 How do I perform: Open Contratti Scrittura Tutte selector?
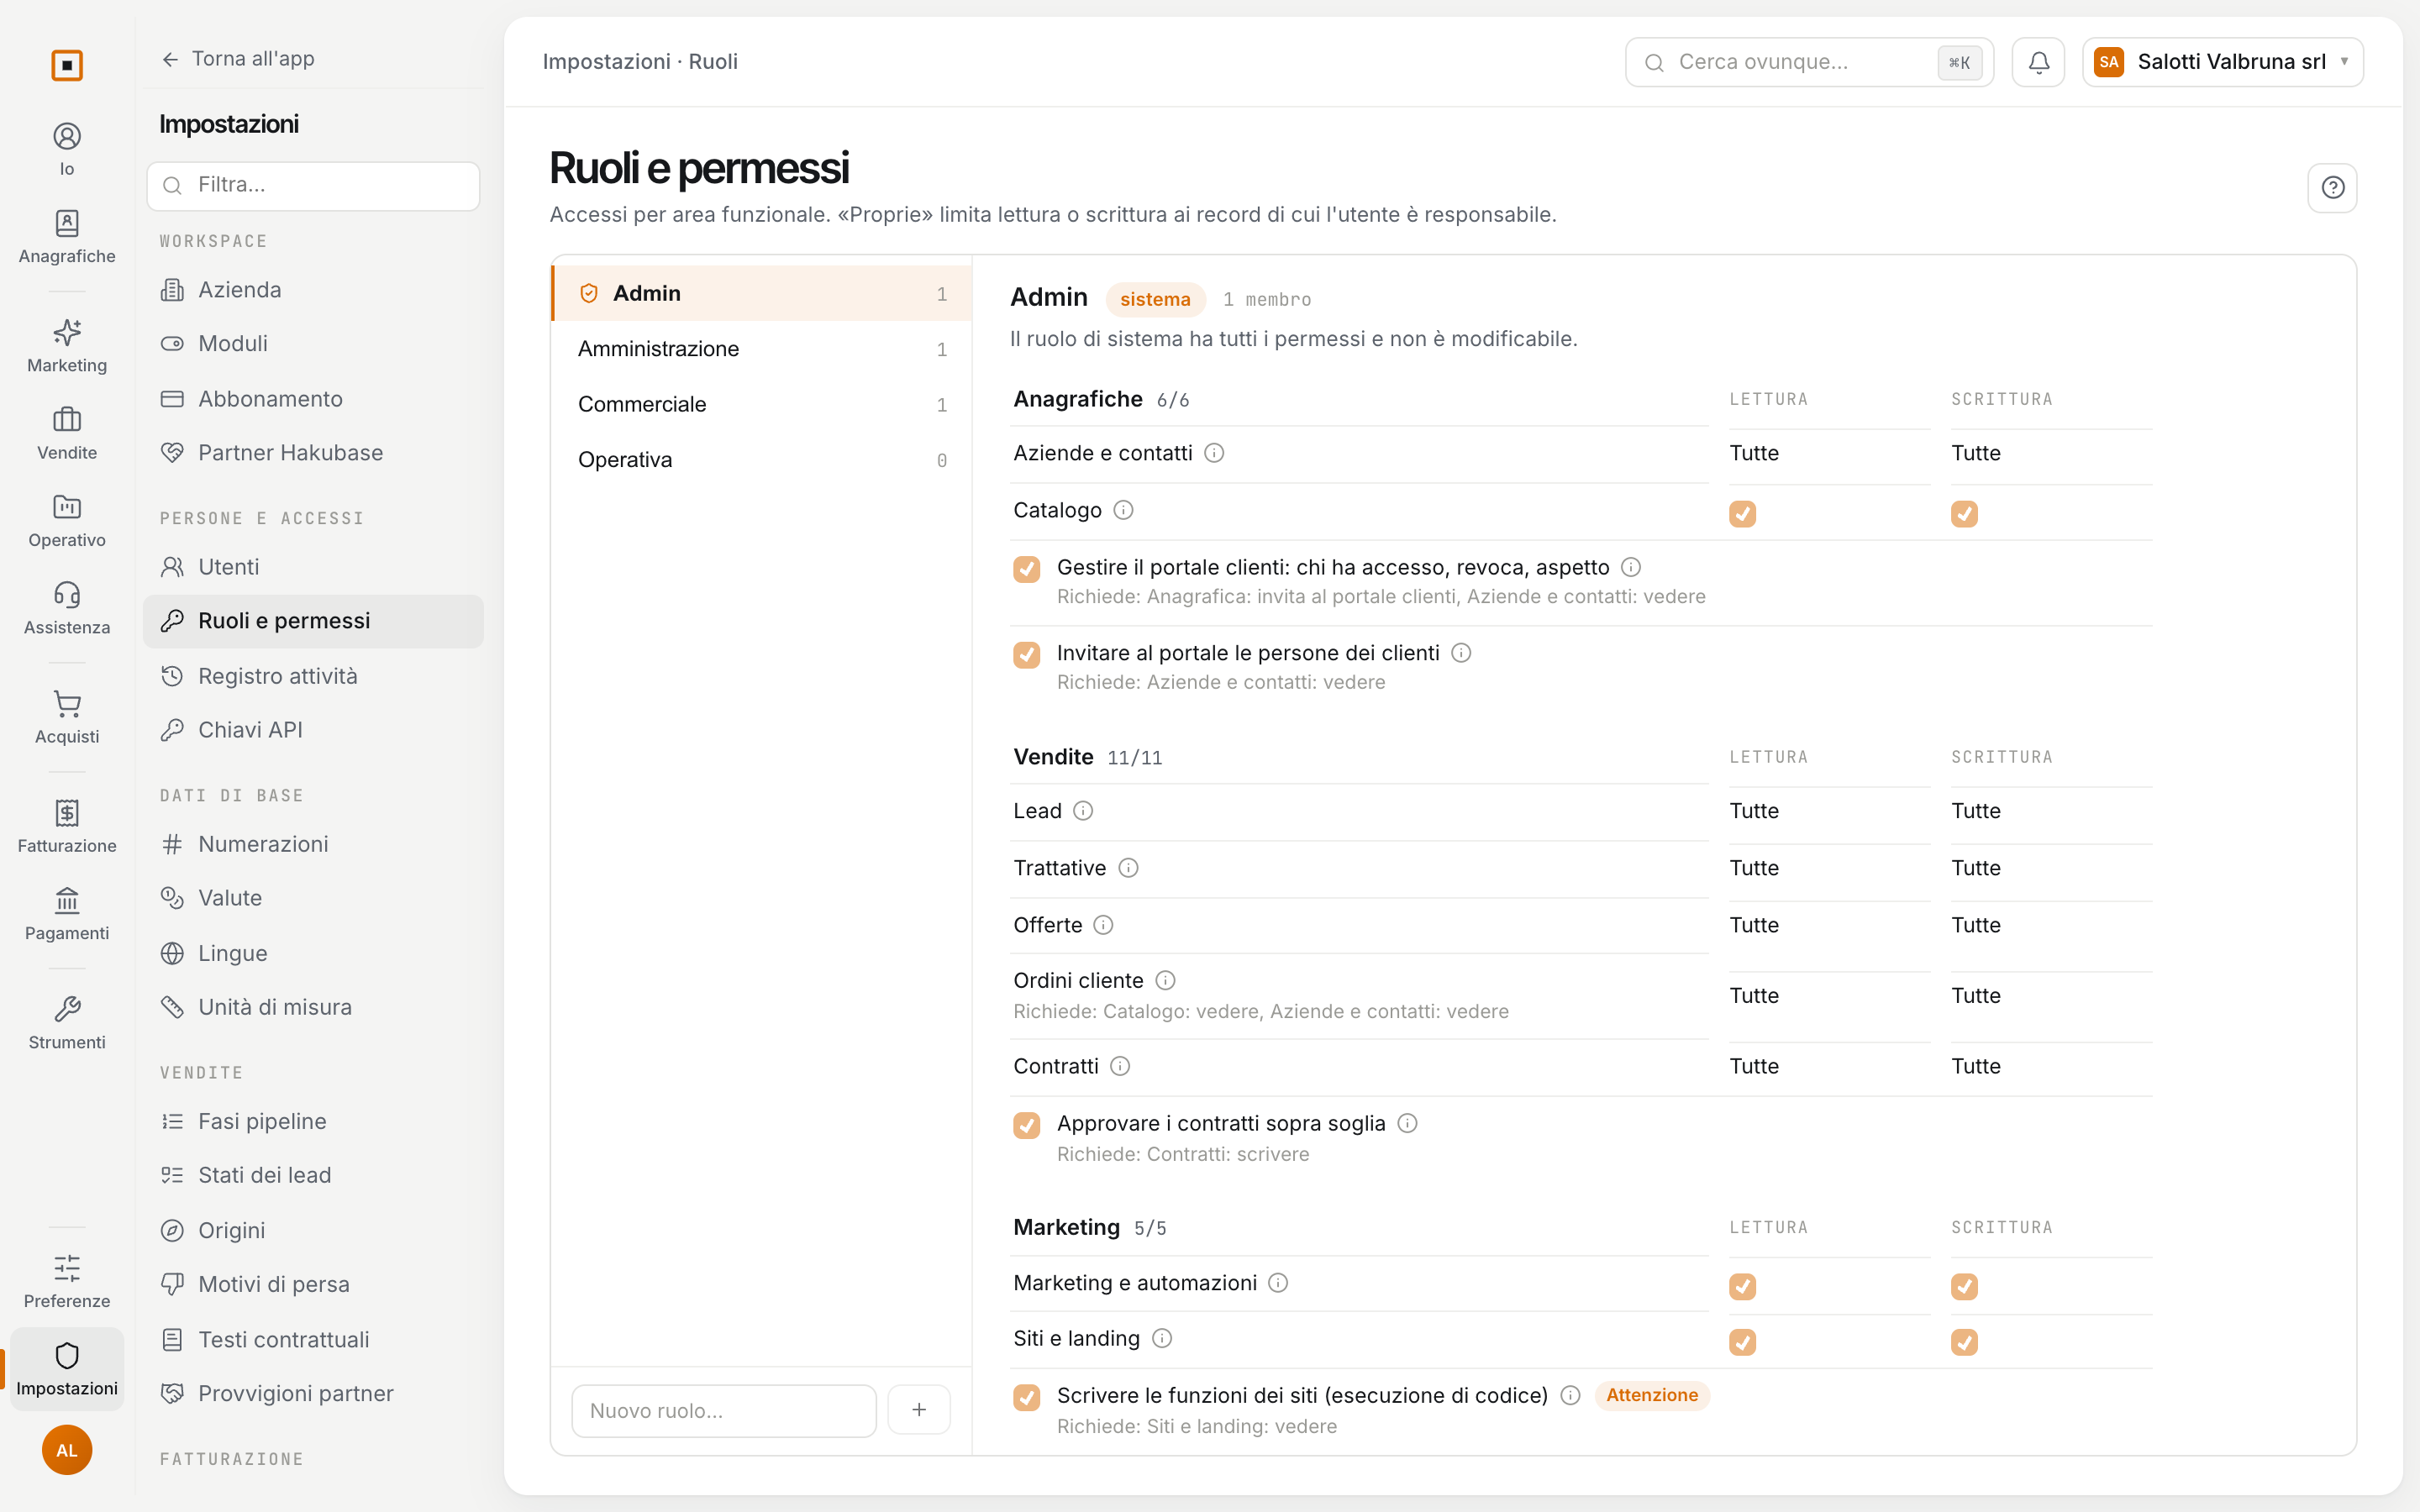click(1975, 1066)
